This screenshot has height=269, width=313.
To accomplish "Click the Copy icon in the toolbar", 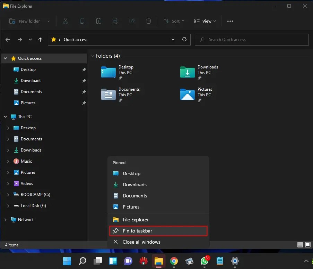I will coord(82,21).
